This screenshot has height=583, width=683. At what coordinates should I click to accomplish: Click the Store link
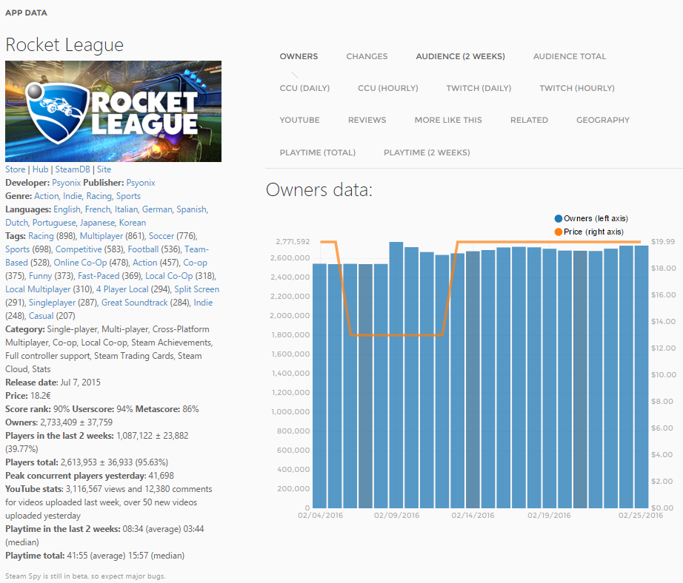pyautogui.click(x=16, y=169)
